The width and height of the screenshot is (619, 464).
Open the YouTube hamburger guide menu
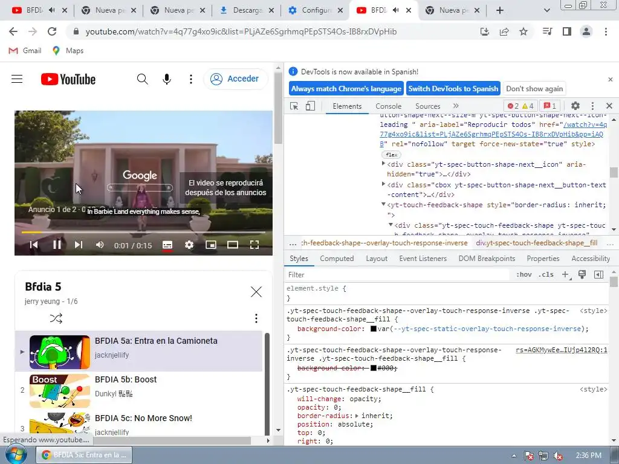17,79
